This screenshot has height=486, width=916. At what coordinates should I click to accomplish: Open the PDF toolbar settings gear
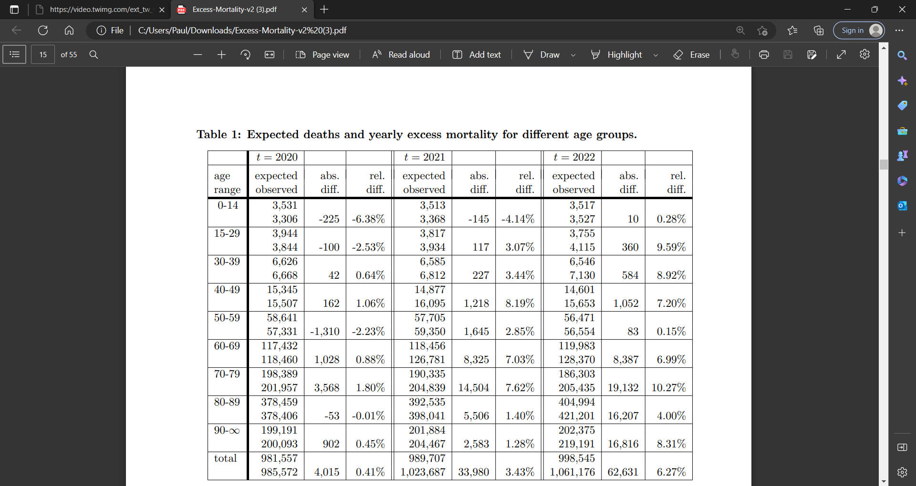coord(864,54)
